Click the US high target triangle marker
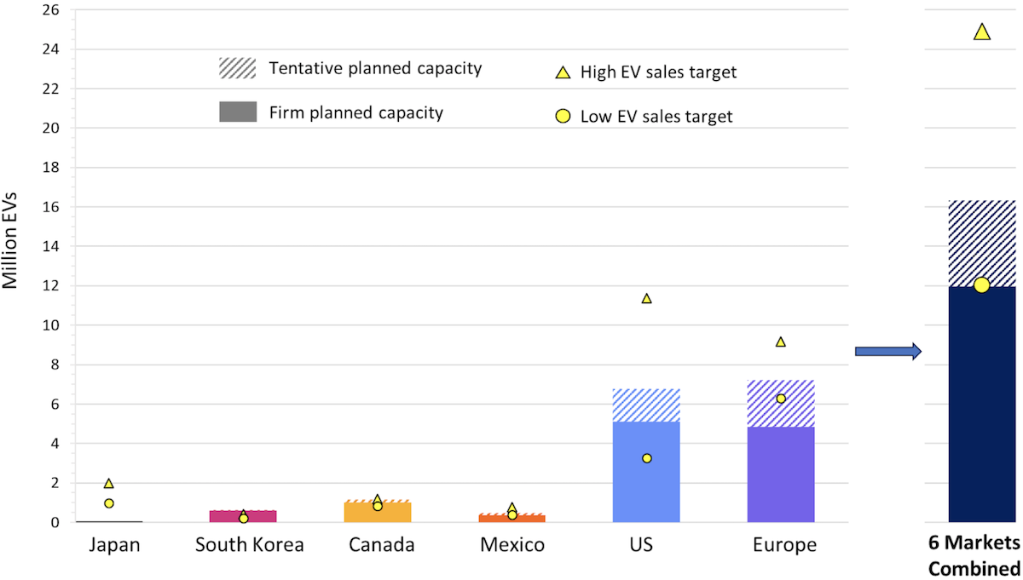The image size is (1023, 580). (646, 299)
